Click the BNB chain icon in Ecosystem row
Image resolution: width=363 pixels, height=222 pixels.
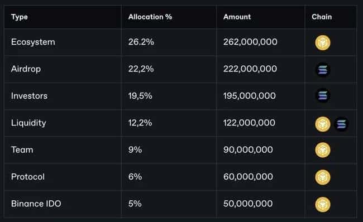click(322, 42)
